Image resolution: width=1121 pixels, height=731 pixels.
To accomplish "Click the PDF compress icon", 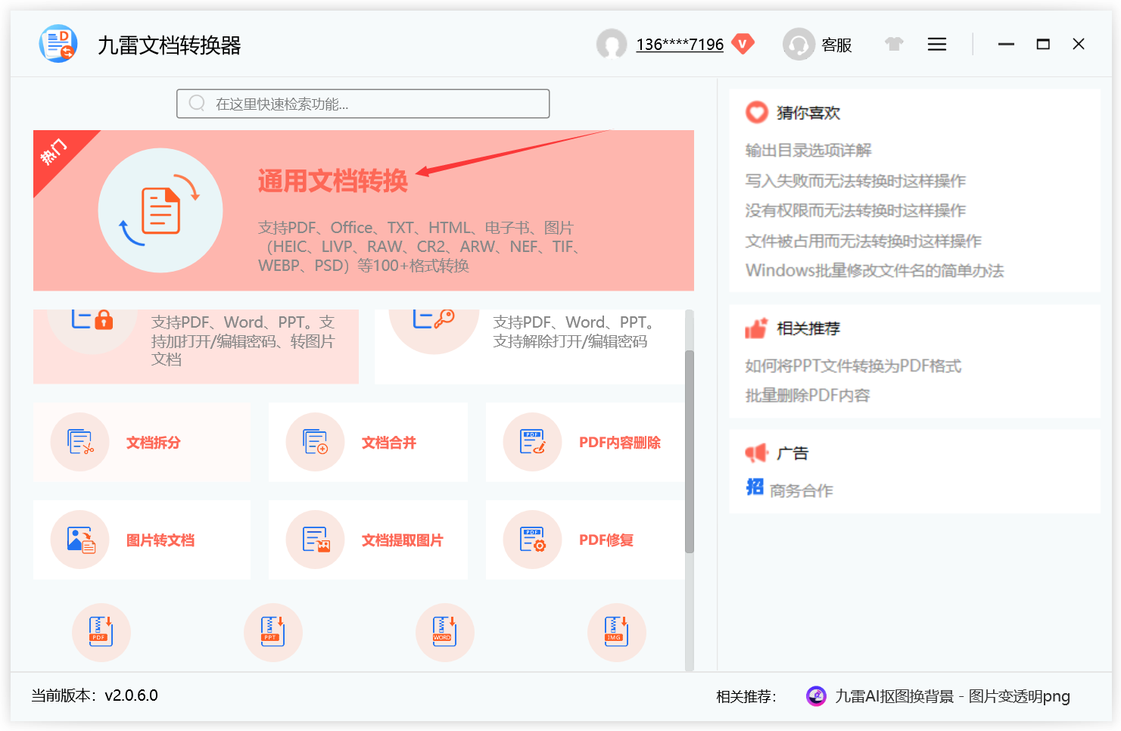I will tap(101, 632).
